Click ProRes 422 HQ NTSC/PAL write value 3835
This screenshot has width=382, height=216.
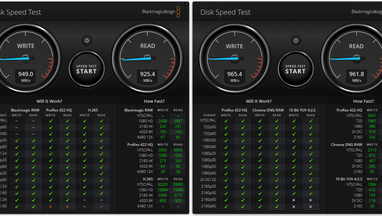tap(163, 150)
